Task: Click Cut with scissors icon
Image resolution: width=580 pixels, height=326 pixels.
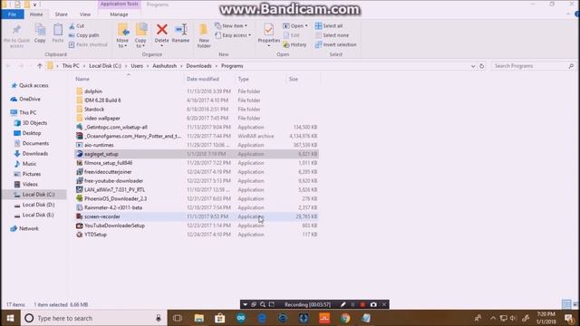Action: click(76, 26)
